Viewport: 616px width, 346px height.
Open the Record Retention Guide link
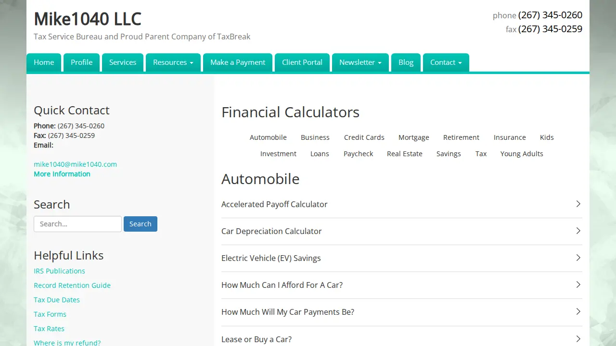click(72, 285)
